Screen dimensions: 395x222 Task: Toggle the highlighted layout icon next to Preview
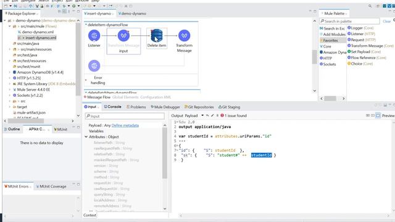[378, 115]
